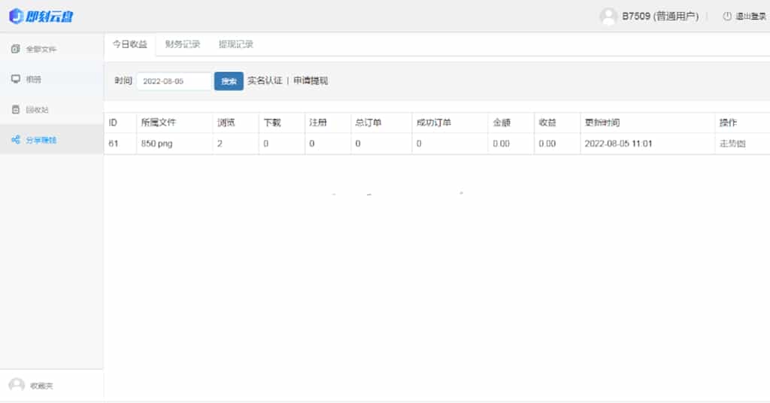770x403 pixels.
Task: Click the 退出登录 power icon
Action: [x=727, y=17]
